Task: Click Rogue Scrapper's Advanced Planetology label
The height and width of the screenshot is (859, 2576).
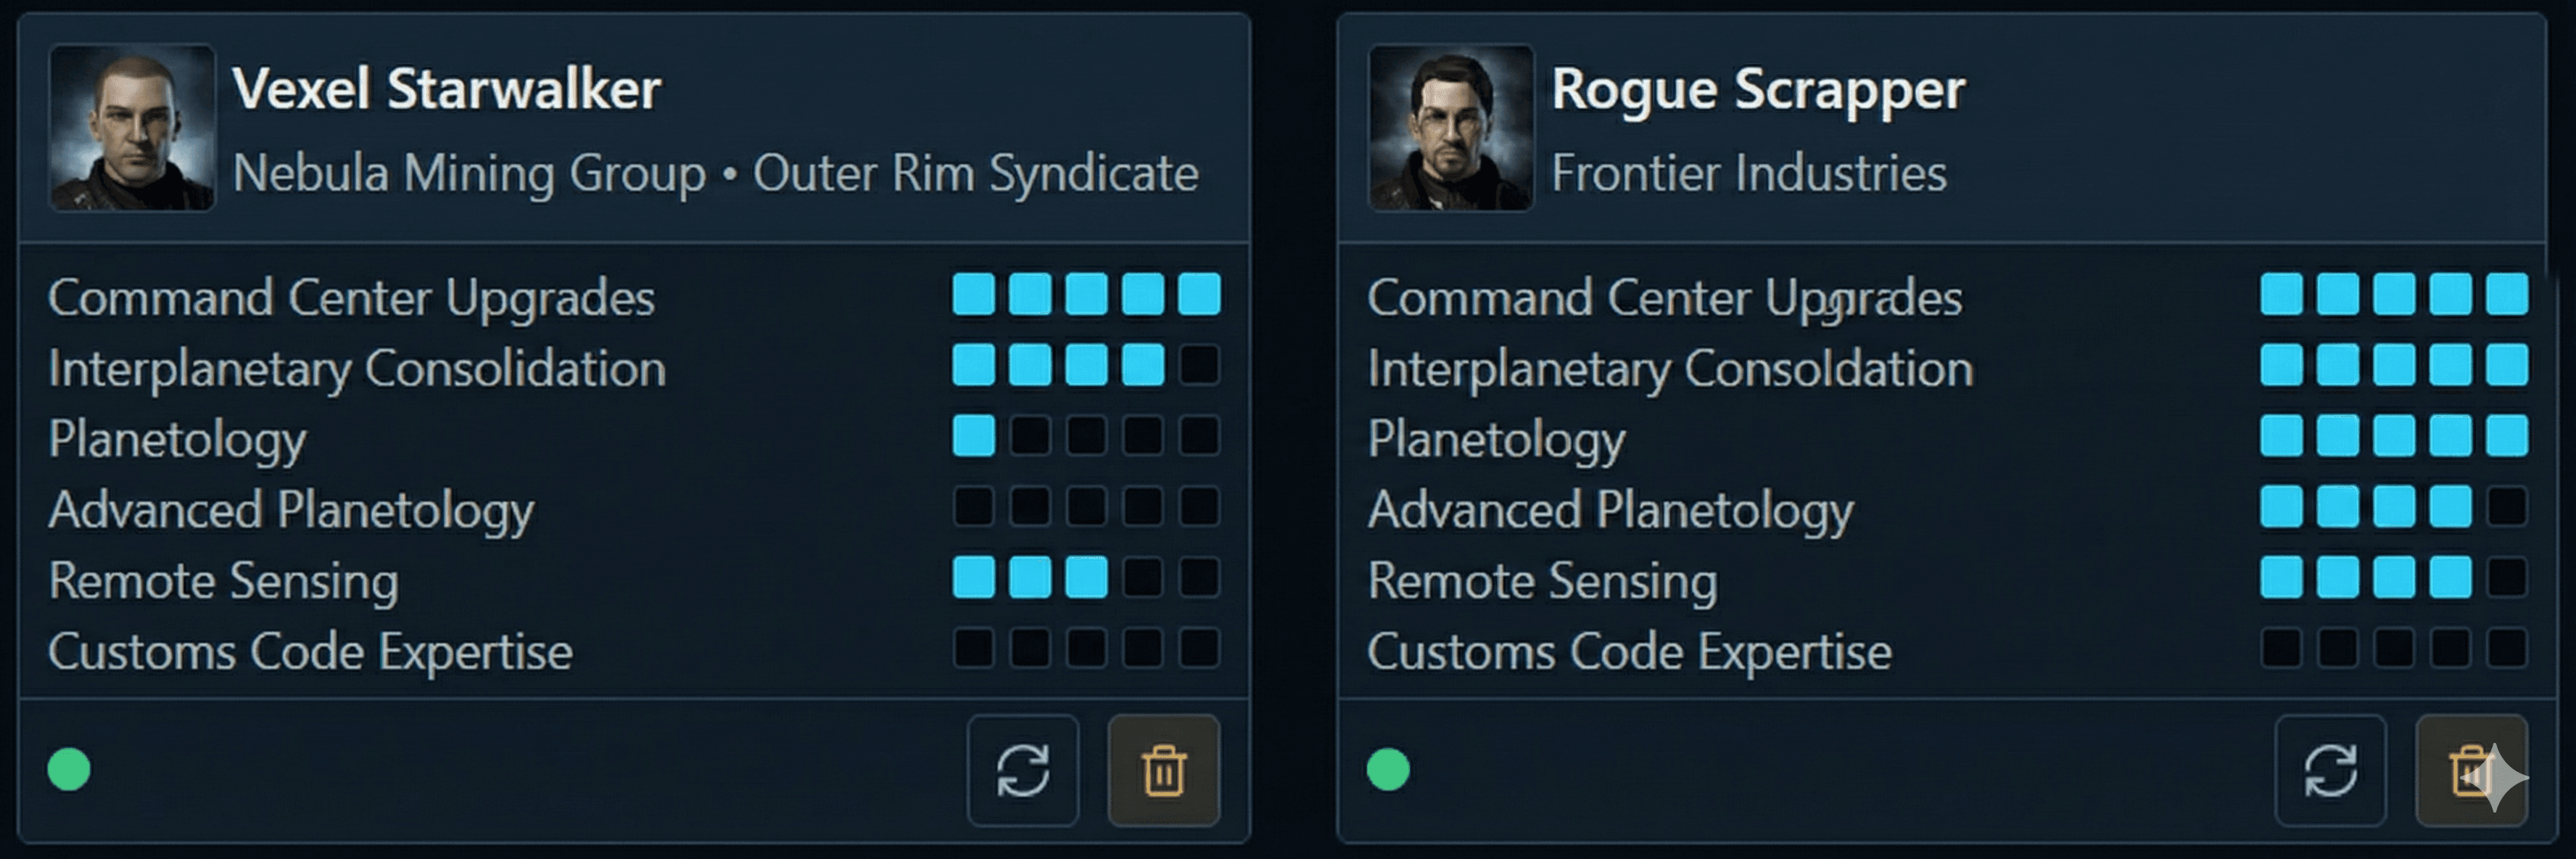Action: [x=1610, y=510]
